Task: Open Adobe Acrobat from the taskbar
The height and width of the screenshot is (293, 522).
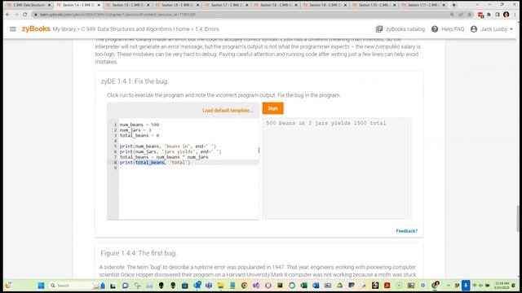Action: pyautogui.click(x=387, y=286)
